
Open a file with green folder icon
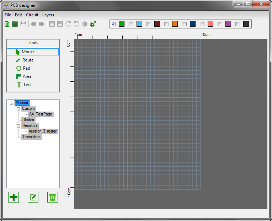(x=15, y=24)
